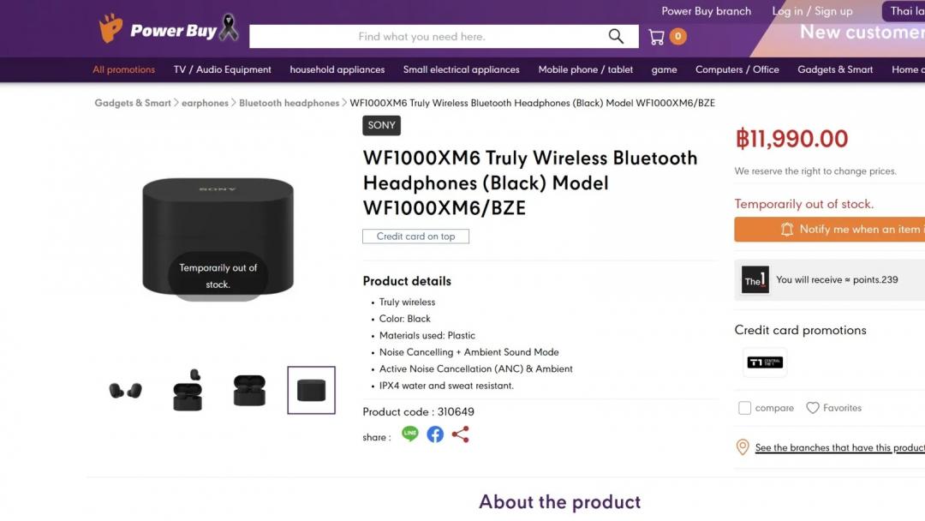Select the closed case product thumbnail
The image size is (925, 521).
(311, 391)
